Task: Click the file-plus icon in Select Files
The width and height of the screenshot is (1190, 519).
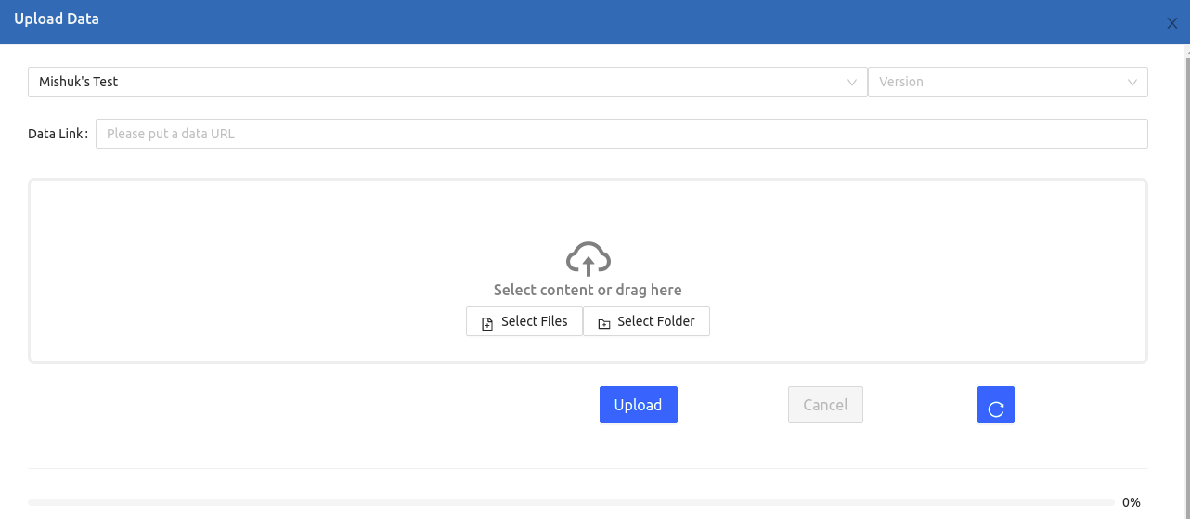Action: tap(487, 323)
